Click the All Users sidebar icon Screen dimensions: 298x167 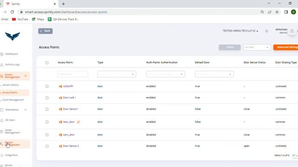coord(2,120)
